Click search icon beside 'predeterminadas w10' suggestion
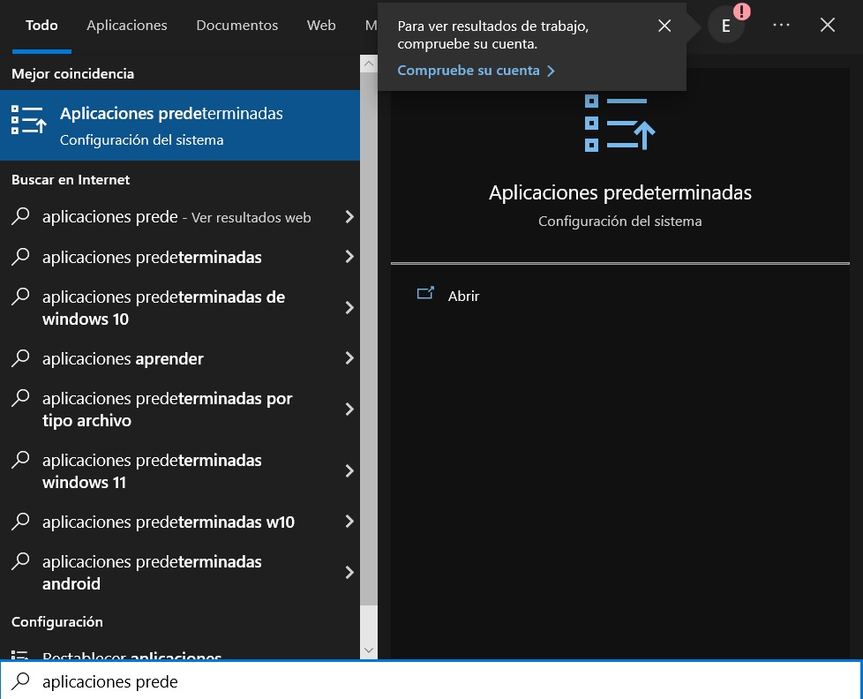Screen dimensions: 863x699 20,521
